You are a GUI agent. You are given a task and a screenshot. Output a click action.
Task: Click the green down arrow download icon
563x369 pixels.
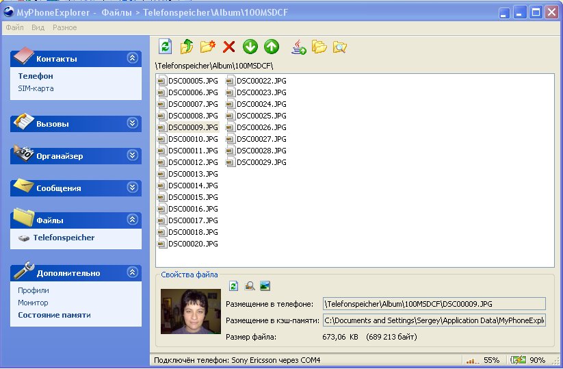(250, 47)
